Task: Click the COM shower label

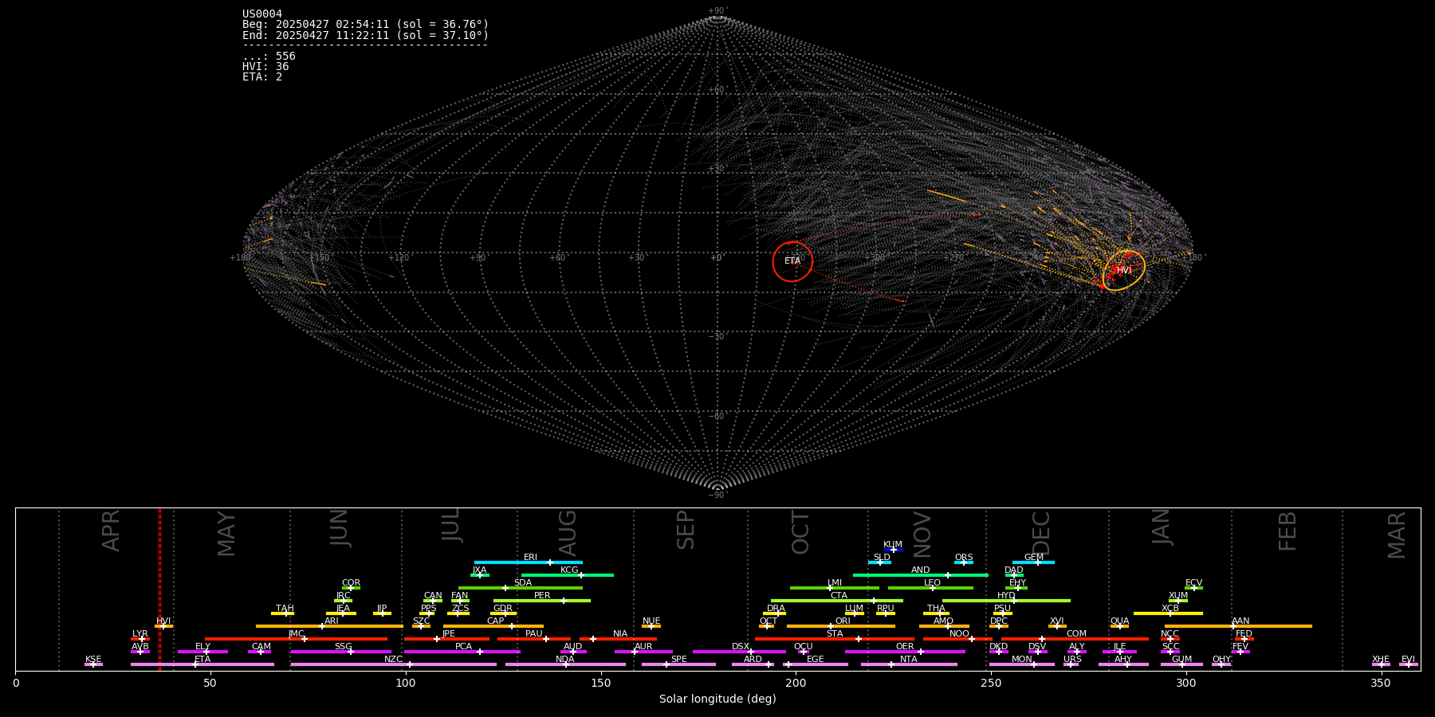Action: [x=1077, y=634]
